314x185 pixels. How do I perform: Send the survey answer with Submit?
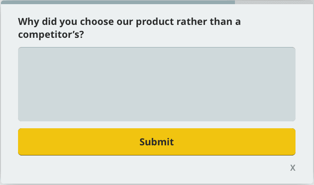click(x=156, y=142)
